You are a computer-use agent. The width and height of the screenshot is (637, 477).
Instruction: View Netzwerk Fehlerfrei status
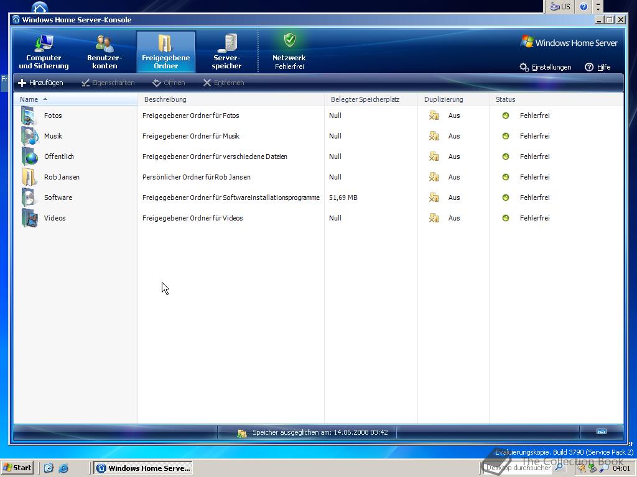pos(289,52)
